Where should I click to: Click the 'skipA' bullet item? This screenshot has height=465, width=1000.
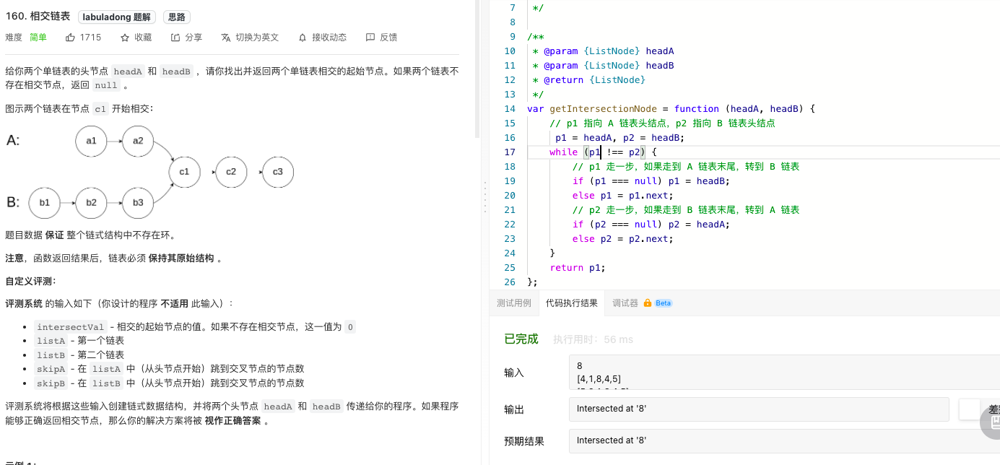(169, 369)
